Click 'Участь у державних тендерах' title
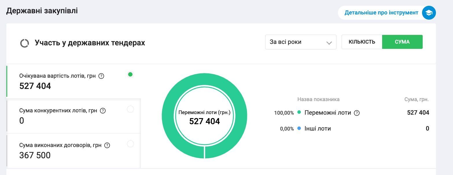 tap(90, 43)
